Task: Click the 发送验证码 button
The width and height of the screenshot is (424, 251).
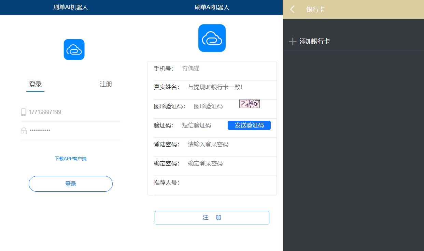Action: [x=249, y=125]
